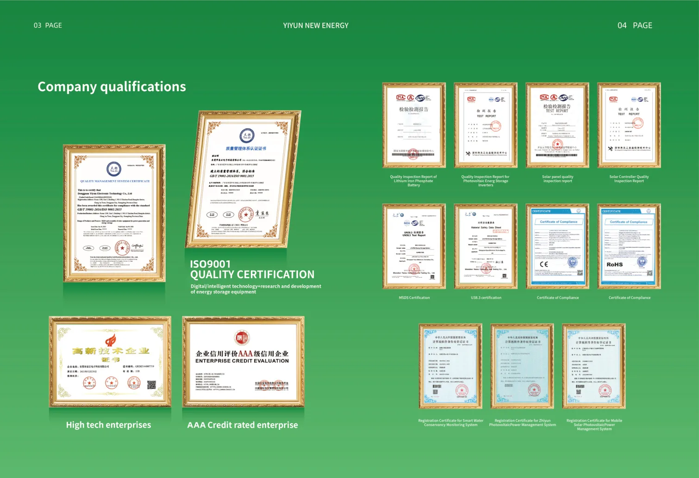Open the Enterprise Credit Evaluation AAA certificate image
699x478 pixels.
(x=243, y=362)
